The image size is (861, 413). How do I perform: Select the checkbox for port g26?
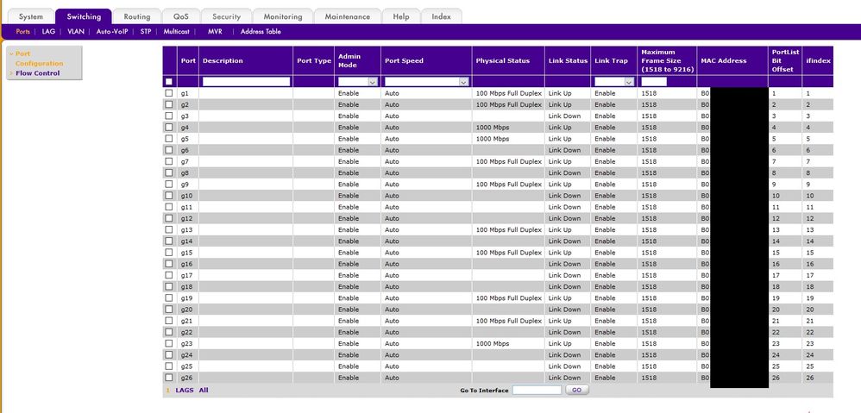click(x=169, y=378)
